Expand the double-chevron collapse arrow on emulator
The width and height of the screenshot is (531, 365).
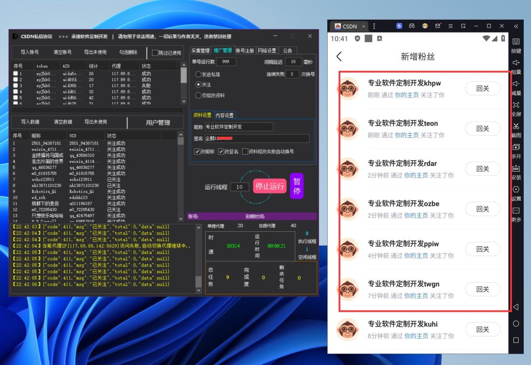pos(516,26)
